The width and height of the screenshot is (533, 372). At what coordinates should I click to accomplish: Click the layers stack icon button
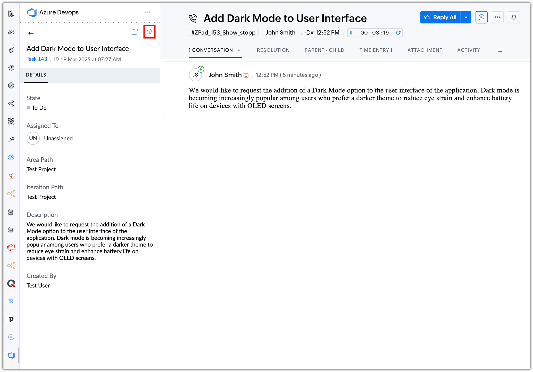coord(514,17)
